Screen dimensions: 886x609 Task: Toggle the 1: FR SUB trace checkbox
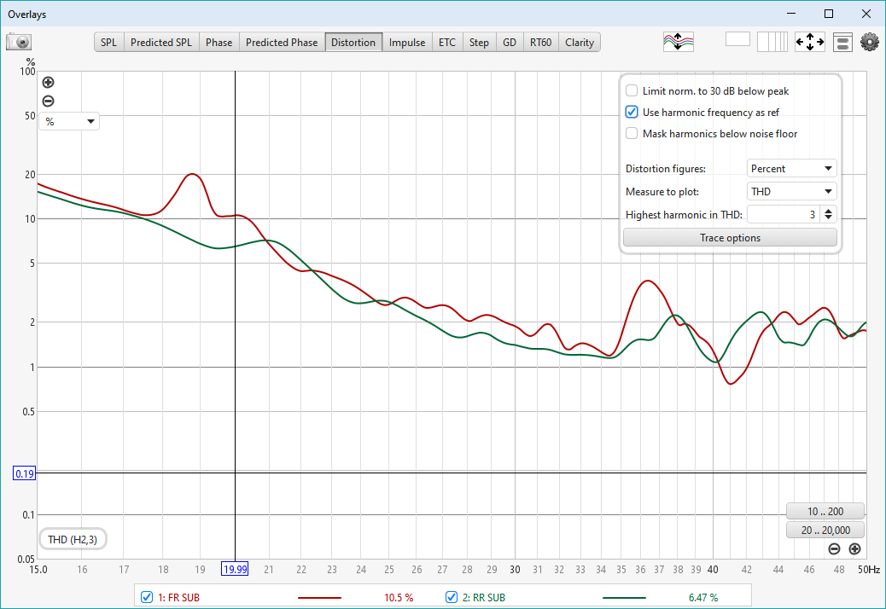[146, 597]
